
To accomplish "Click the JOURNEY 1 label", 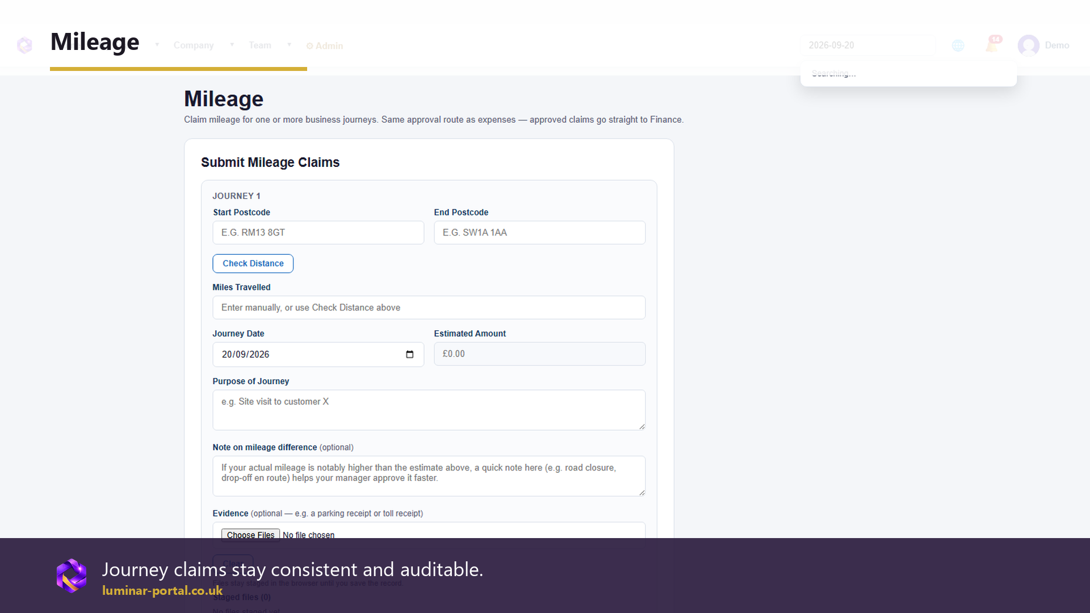I will pyautogui.click(x=236, y=196).
